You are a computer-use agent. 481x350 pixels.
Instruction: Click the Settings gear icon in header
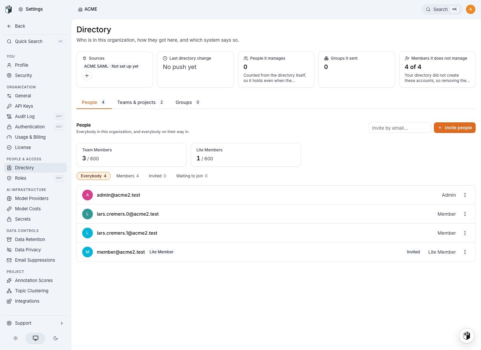(x=21, y=9)
